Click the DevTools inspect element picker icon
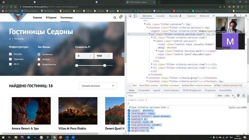Image resolution: width=249 pixels, height=140 pixels. coord(130,16)
